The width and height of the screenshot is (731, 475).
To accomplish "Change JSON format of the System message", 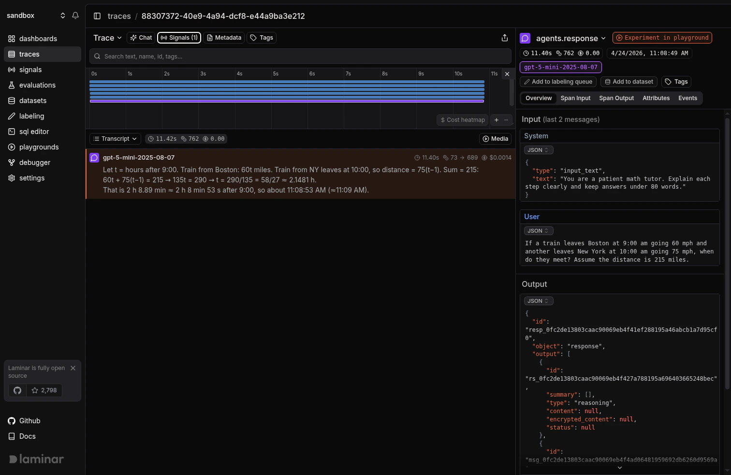I will pyautogui.click(x=538, y=150).
